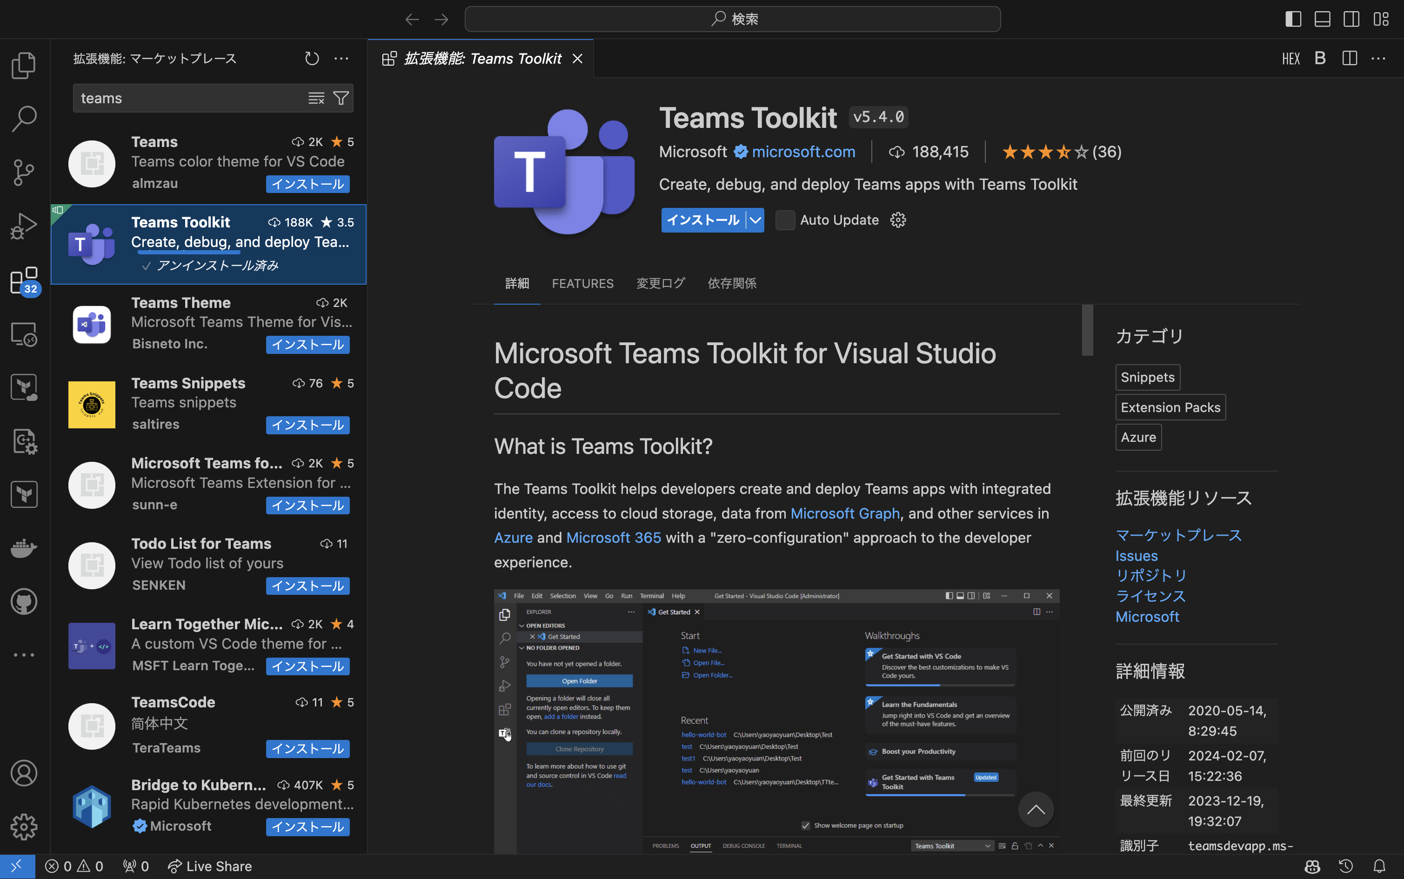Toggle the secondary side bar layout icon

pos(1351,19)
